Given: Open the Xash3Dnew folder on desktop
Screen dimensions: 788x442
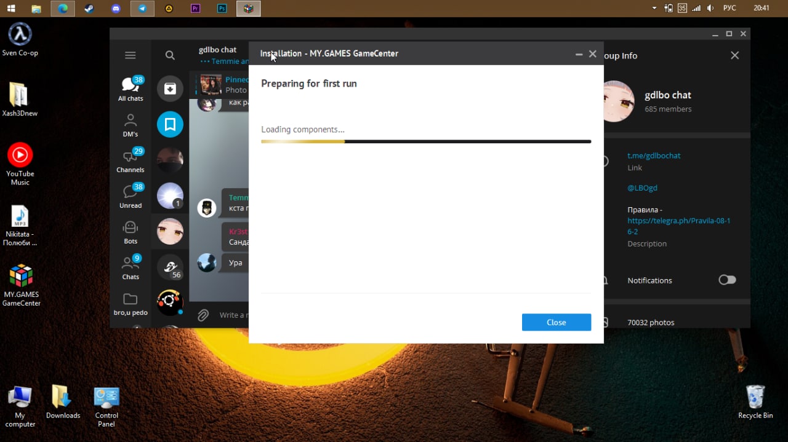Looking at the screenshot, I should 20,100.
